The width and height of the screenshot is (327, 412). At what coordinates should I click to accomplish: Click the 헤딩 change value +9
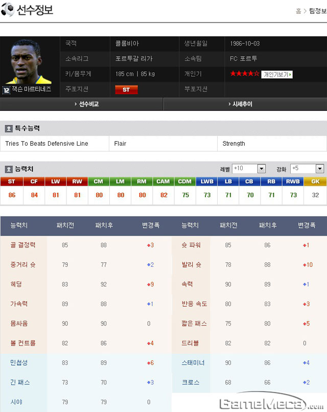151,285
